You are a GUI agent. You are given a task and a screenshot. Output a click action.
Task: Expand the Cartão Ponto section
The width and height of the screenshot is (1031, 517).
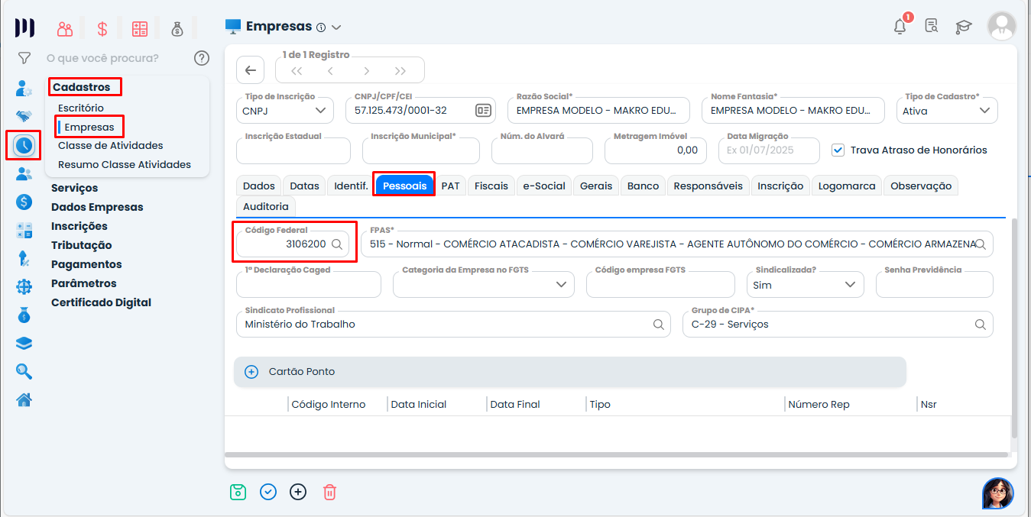(x=251, y=372)
